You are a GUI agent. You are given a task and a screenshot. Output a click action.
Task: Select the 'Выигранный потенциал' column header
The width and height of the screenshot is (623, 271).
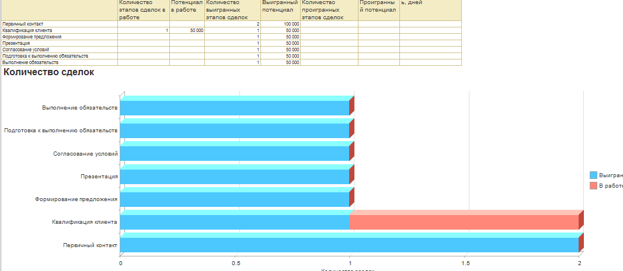[x=280, y=7]
